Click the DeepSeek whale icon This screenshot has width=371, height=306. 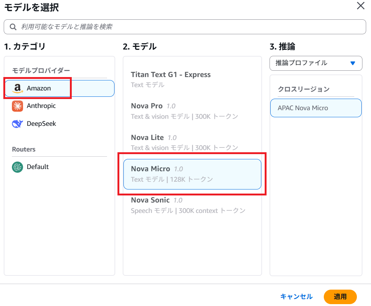coord(17,124)
